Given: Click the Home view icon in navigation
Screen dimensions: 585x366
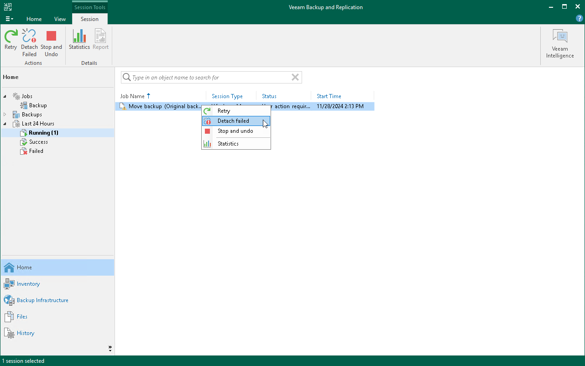Looking at the screenshot, I should click(9, 267).
